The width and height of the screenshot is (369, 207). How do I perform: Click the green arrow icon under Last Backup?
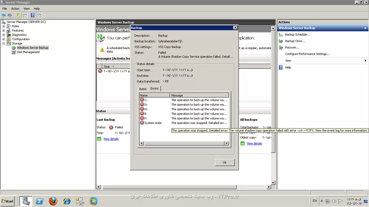pos(99,139)
